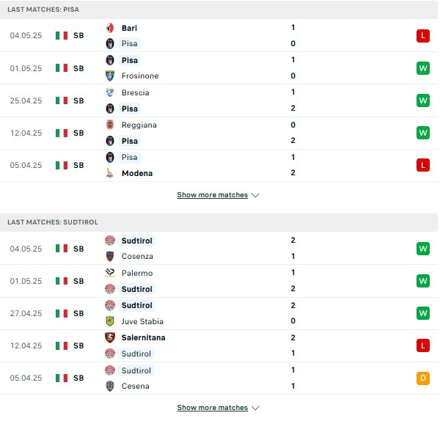This screenshot has height=421, width=440.
Task: Click the Cesena club badge icon
Action: point(110,386)
